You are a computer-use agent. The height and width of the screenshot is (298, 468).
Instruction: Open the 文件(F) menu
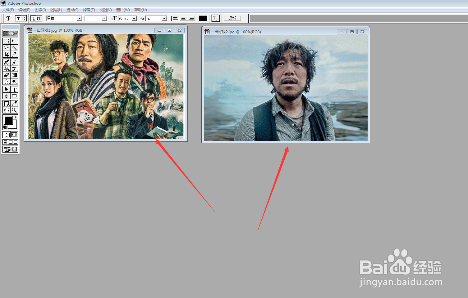(8, 10)
